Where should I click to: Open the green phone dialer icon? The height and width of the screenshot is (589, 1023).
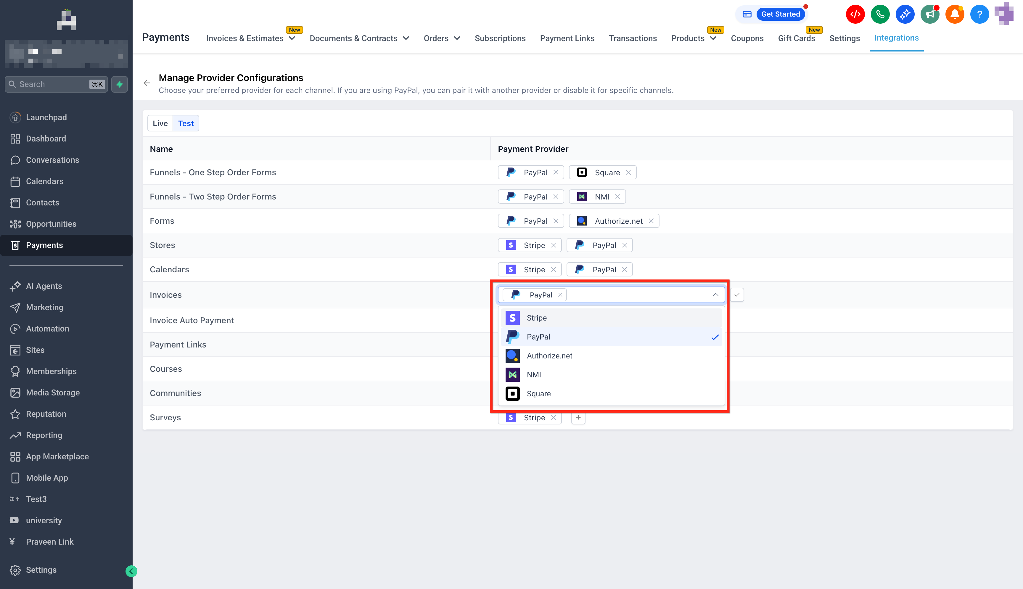click(x=880, y=15)
